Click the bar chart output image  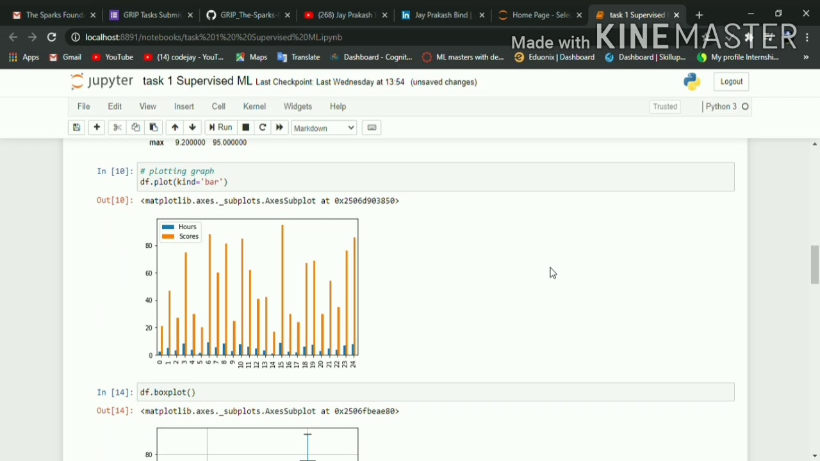[250, 295]
